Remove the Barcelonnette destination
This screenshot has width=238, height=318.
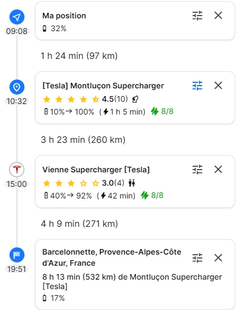[x=218, y=258]
